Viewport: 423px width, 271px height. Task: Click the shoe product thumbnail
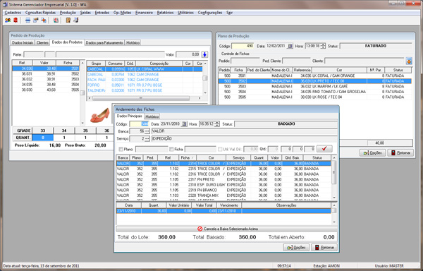coord(100,115)
